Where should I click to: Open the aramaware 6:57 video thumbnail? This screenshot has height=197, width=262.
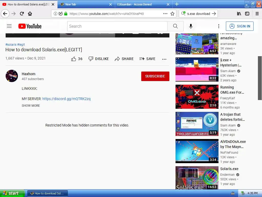[197, 44]
